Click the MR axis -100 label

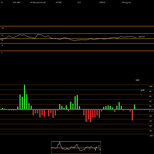pos(151,136)
